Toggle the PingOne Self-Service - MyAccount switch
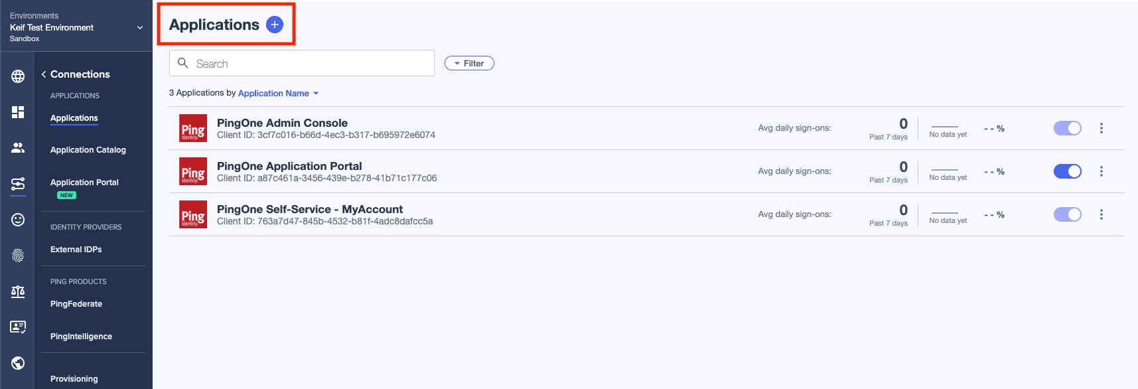 [1068, 214]
